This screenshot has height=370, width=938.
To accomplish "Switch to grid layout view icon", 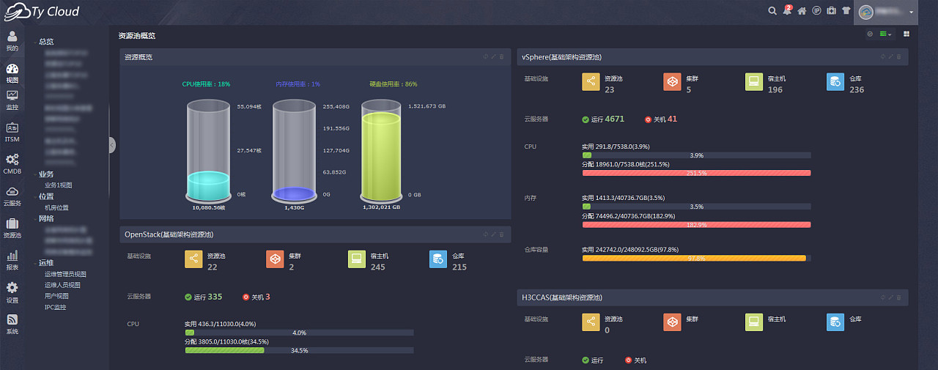I will pyautogui.click(x=906, y=34).
